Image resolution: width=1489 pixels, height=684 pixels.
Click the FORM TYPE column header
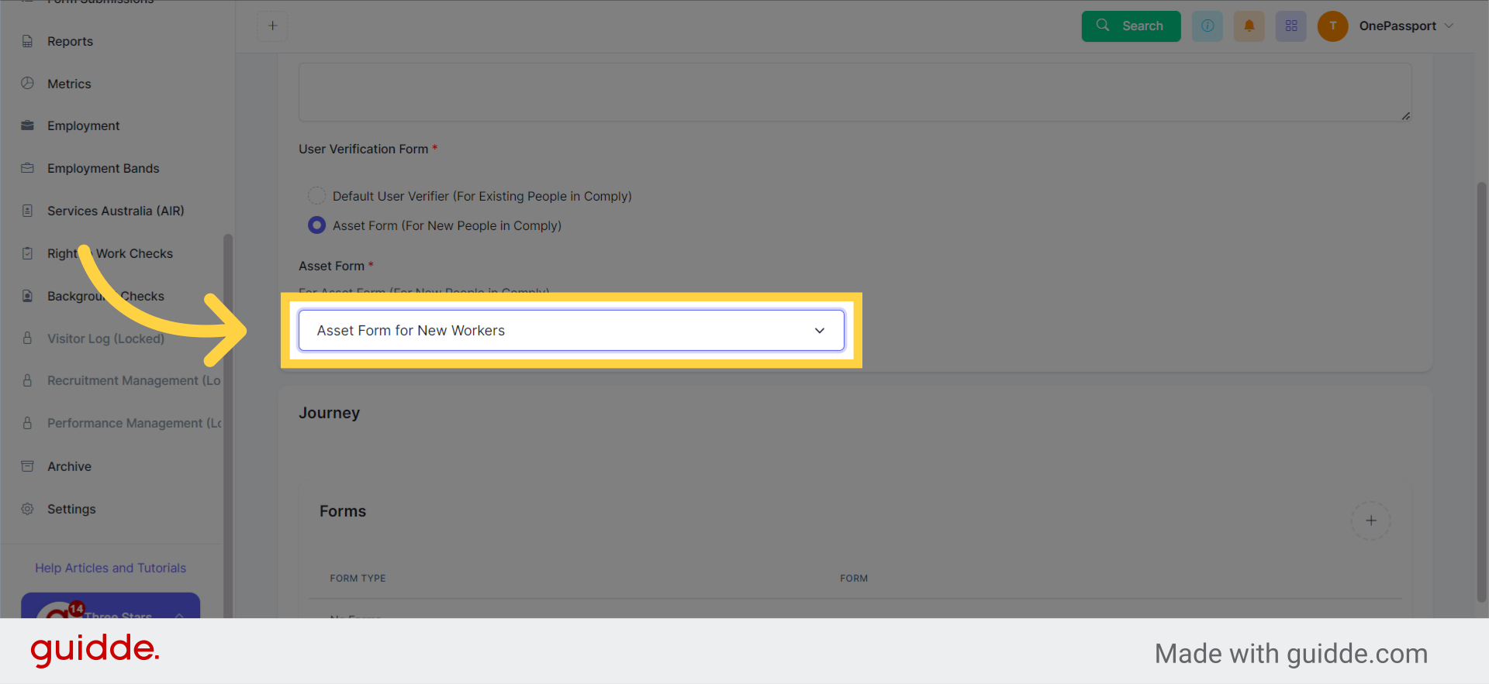pyautogui.click(x=358, y=579)
